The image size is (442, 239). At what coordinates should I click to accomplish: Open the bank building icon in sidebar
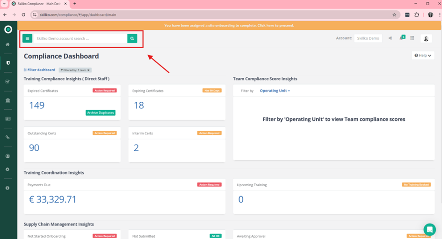pos(7,100)
